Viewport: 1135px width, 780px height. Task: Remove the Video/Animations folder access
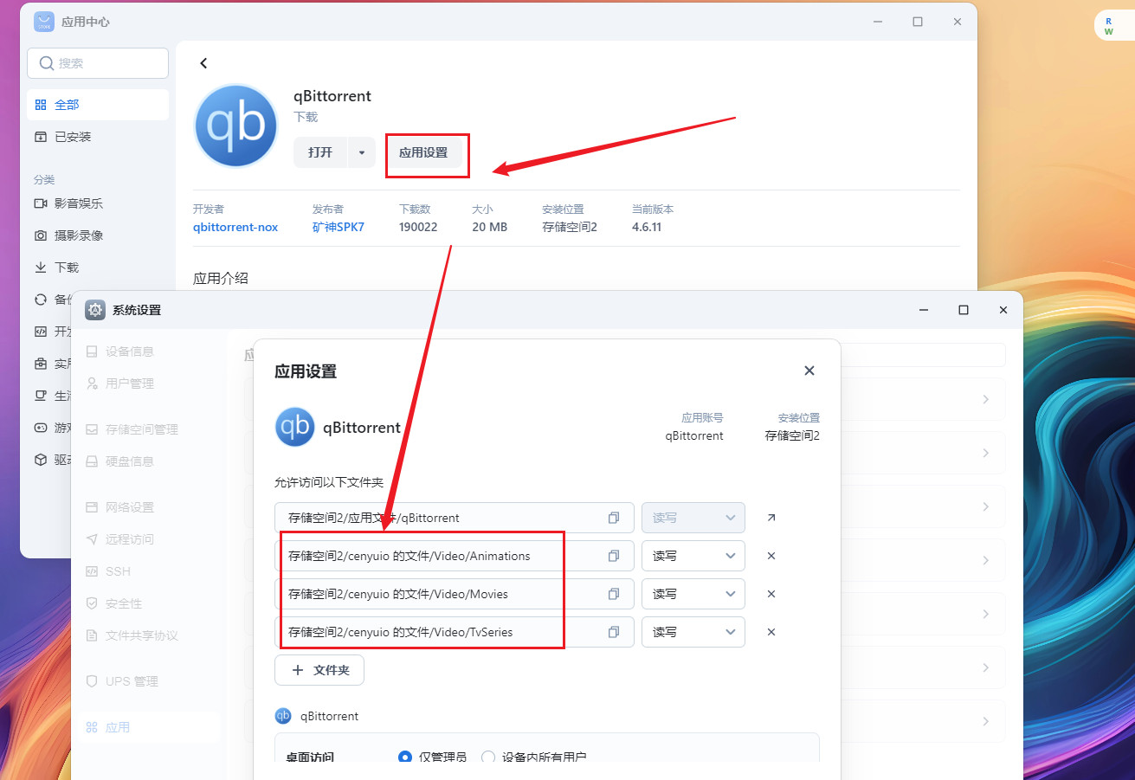[771, 556]
